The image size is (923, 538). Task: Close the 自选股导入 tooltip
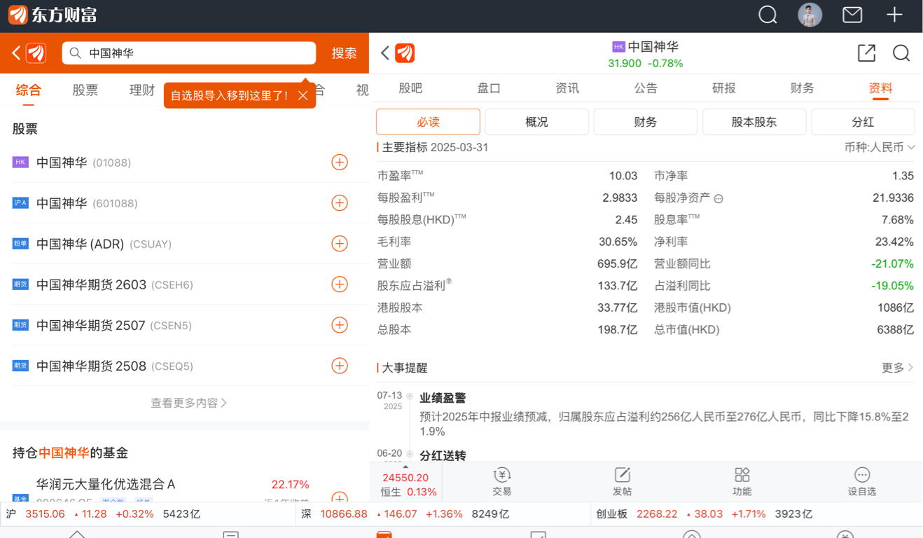pos(303,95)
